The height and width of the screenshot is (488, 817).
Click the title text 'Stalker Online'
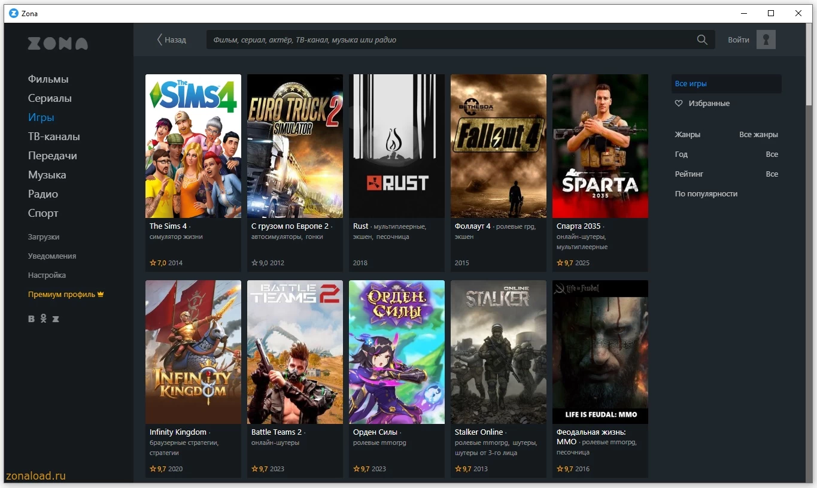[479, 432]
